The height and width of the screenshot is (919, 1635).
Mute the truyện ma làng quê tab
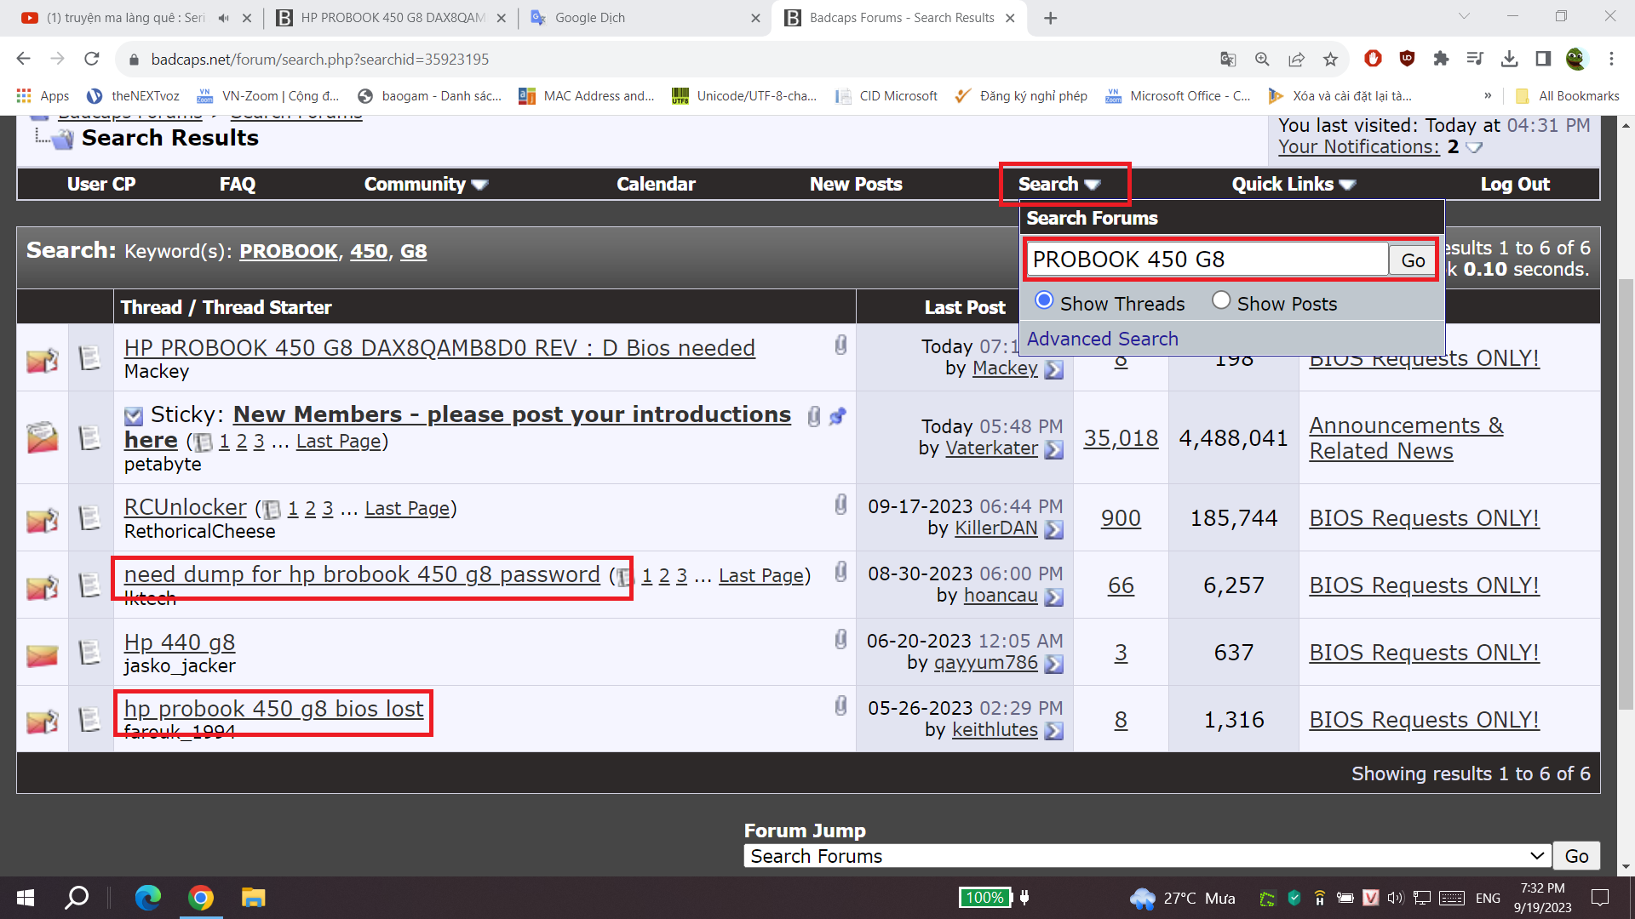223,18
